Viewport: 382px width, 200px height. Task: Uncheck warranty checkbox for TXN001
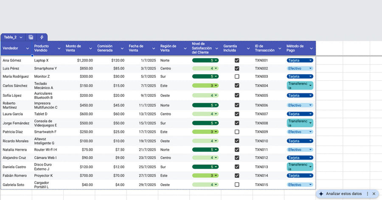pos(237,60)
